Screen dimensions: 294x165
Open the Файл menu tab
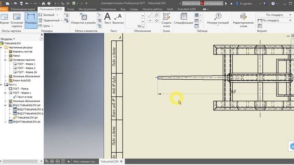pyautogui.click(x=3, y=9)
